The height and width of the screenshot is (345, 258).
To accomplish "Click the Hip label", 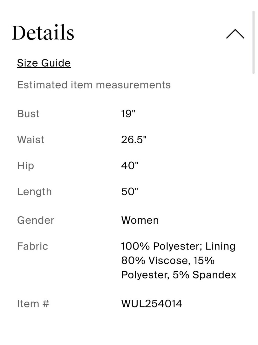I will click(x=25, y=166).
